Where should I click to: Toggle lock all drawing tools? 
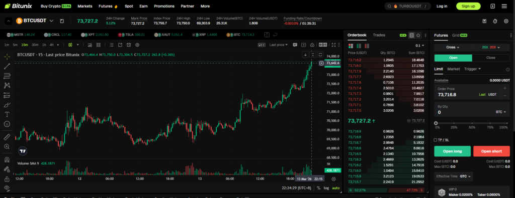tap(7, 179)
